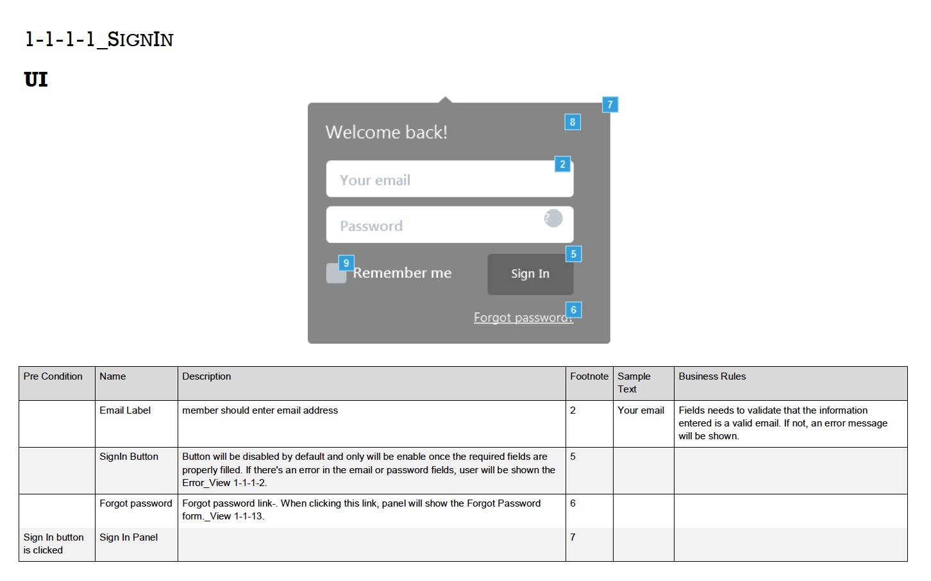Click the Remember me label text
The image size is (931, 581).
(402, 273)
